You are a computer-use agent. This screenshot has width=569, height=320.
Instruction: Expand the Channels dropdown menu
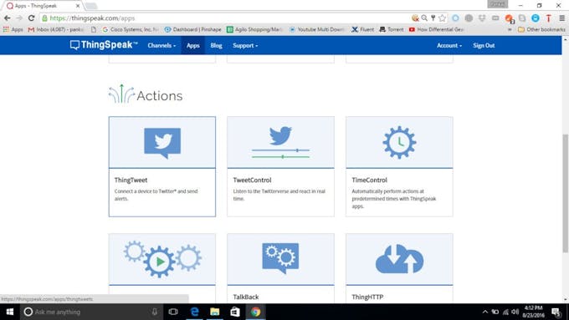pos(161,46)
